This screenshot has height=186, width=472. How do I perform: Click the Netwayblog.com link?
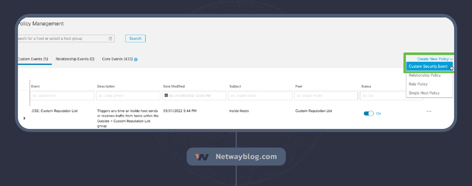pyautogui.click(x=246, y=157)
